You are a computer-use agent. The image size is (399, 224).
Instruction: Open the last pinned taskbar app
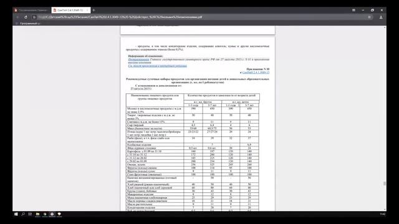[59, 214]
